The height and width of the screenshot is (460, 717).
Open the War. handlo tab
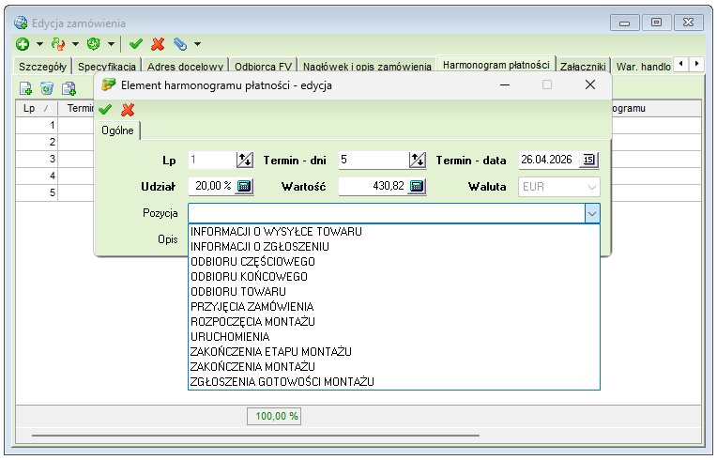643,67
